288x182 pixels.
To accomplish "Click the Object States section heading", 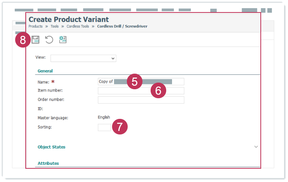I will (51, 147).
